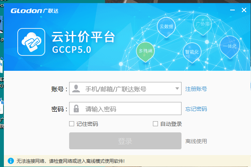Click the 广协同 bubble

click(x=202, y=25)
